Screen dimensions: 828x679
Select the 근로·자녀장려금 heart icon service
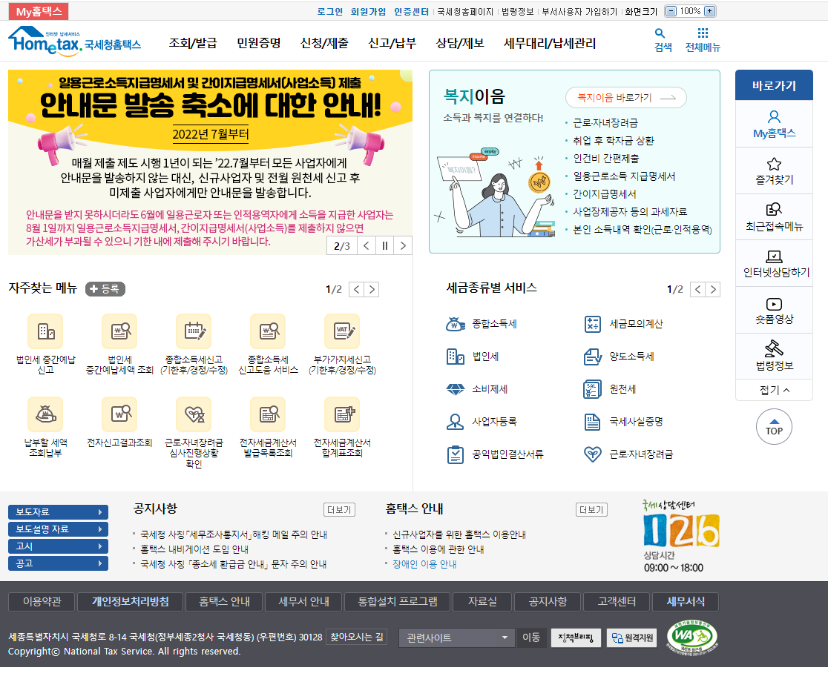point(628,454)
